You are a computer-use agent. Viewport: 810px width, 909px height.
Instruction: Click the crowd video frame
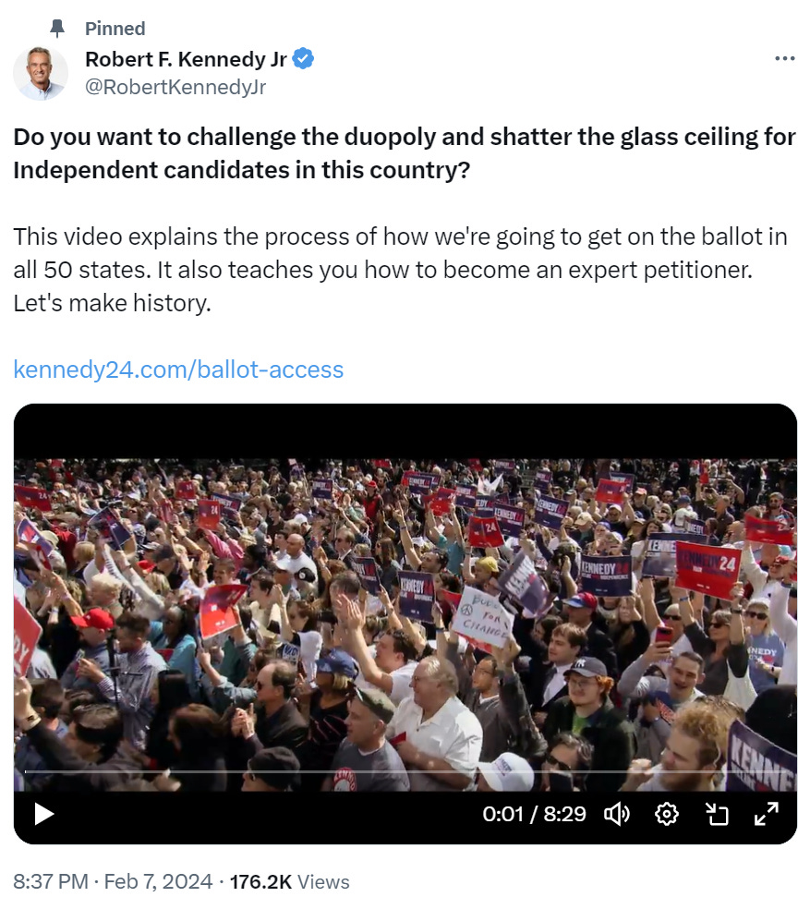[x=405, y=624]
